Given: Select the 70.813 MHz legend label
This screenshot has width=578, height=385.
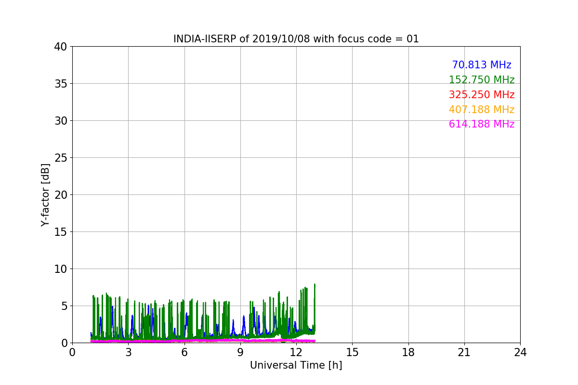Looking at the screenshot, I should point(482,65).
